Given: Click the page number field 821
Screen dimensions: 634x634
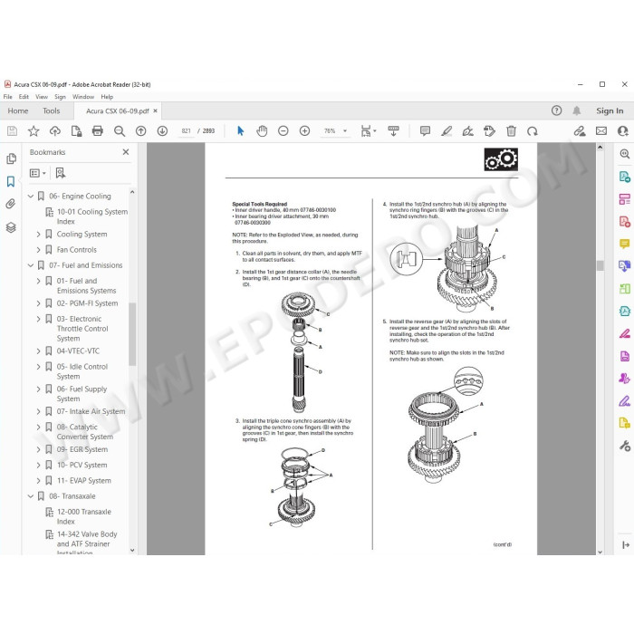Looking at the screenshot, I should coord(186,131).
